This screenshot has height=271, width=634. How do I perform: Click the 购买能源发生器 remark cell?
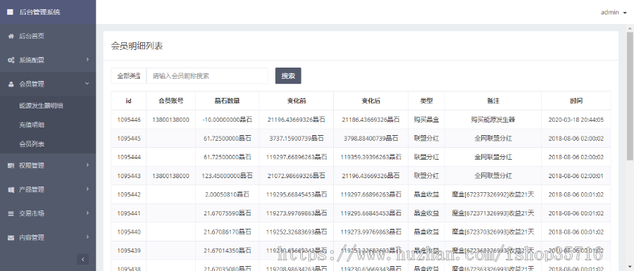(493, 120)
